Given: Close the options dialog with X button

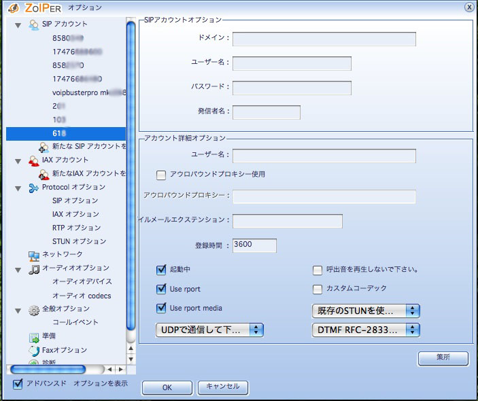Looking at the screenshot, I should tap(469, 7).
